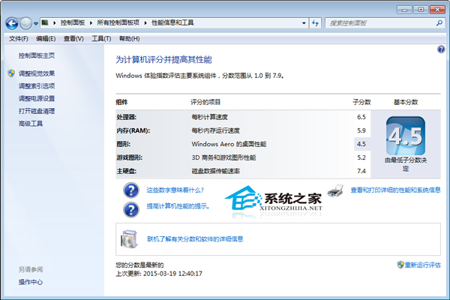Viewport: 450px width, 300px height.
Task: Open the 编辑(E) menu
Action: click(x=46, y=38)
